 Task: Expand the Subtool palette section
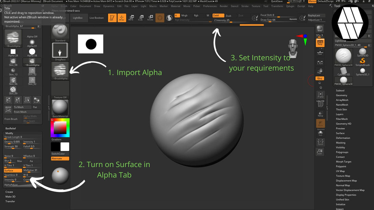coord(340,90)
